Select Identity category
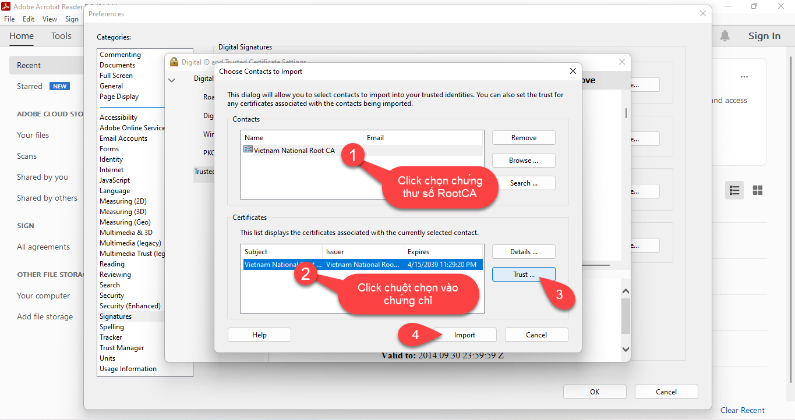 point(111,159)
